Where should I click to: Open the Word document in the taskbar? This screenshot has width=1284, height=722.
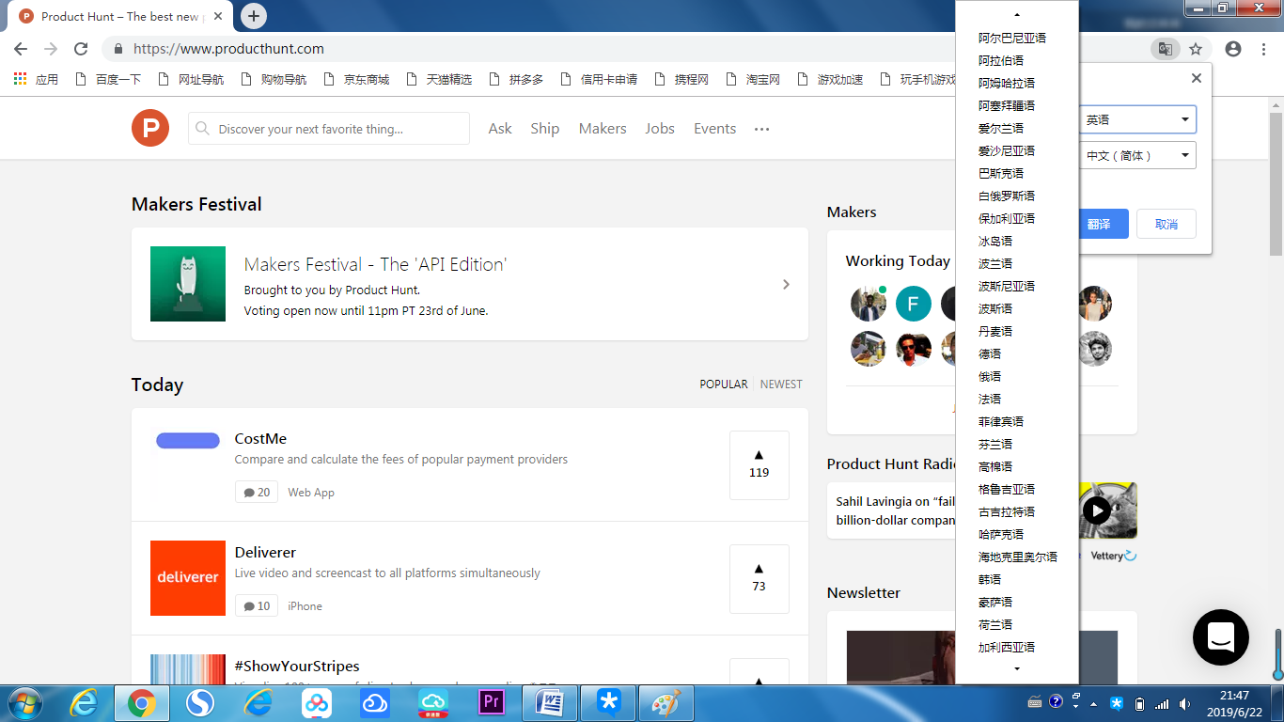(x=550, y=702)
